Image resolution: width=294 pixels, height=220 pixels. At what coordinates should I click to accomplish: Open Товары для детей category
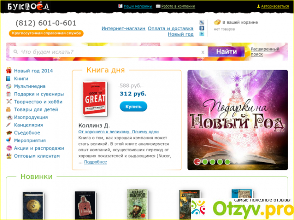[36, 109]
